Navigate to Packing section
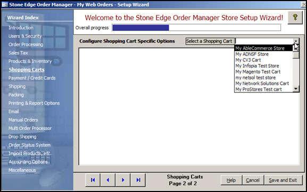Screen dimensions: 307x192 [16, 95]
